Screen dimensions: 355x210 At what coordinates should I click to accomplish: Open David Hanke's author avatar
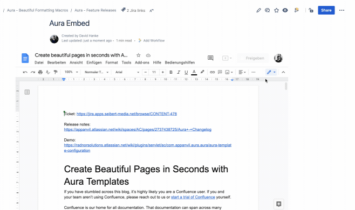[x=54, y=39]
